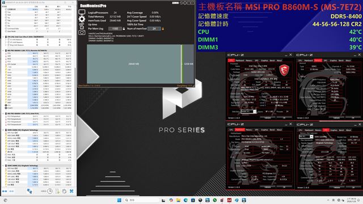The height and width of the screenshot is (204, 363).
Task: Click the Per Mem Usg value field
Action: pyautogui.click(x=115, y=29)
